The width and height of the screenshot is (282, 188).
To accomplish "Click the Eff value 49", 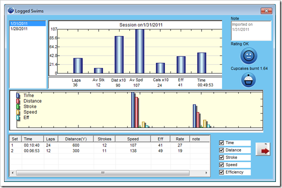I will 160,151.
